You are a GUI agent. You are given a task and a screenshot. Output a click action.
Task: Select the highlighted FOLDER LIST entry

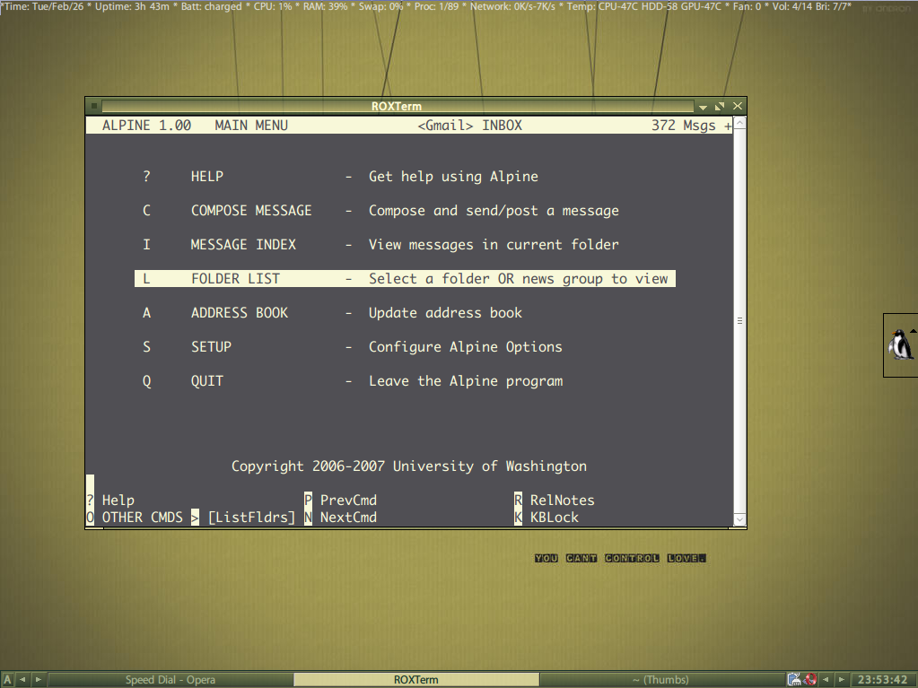point(405,278)
